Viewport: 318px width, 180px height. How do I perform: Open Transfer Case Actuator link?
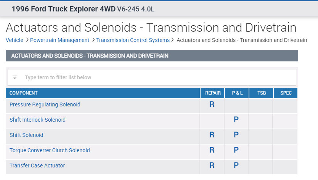click(37, 166)
